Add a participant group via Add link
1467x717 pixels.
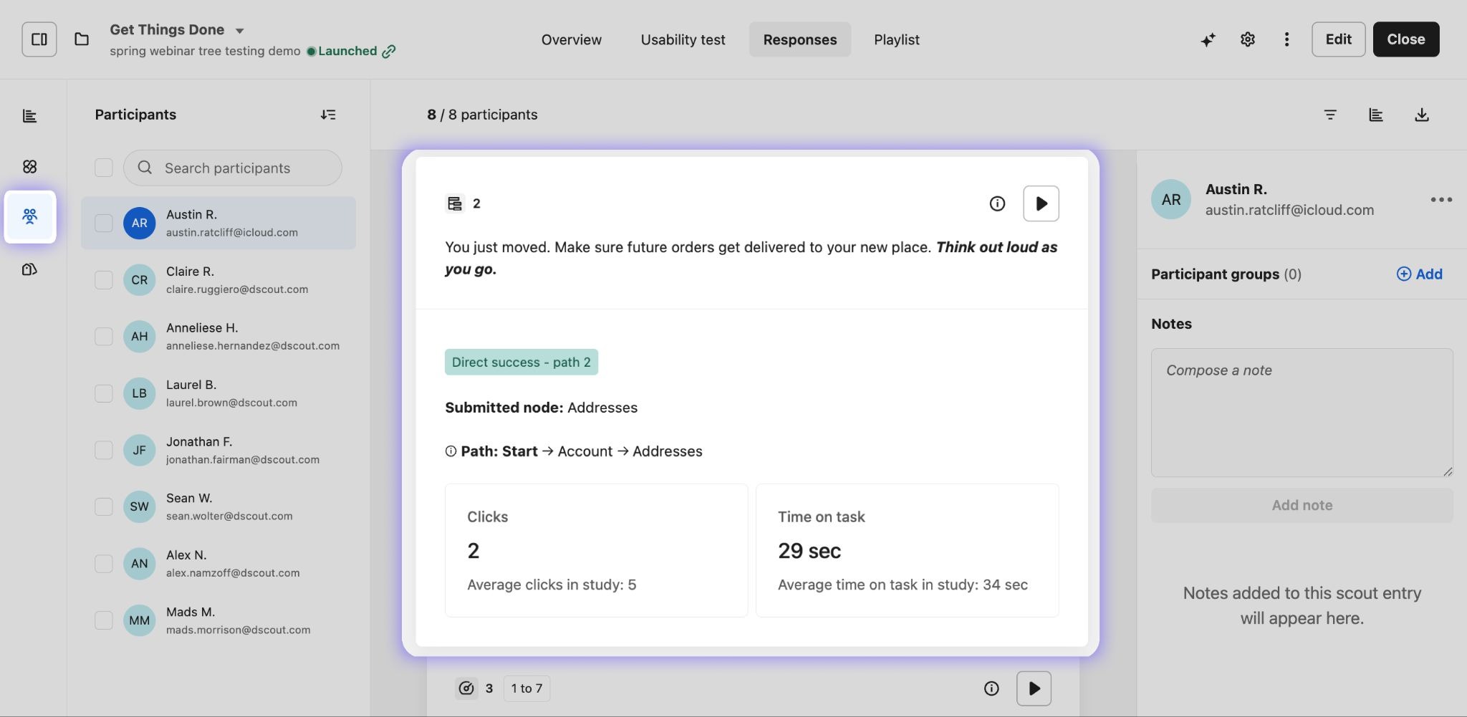(1419, 274)
